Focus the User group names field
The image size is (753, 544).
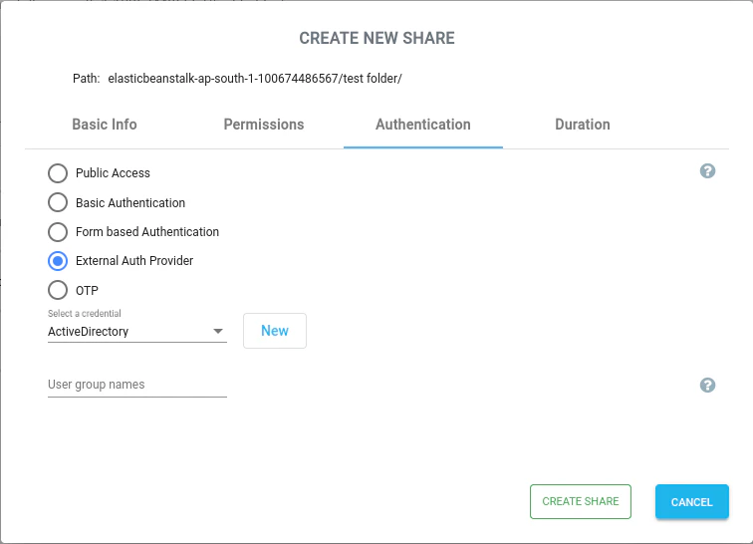(x=136, y=385)
